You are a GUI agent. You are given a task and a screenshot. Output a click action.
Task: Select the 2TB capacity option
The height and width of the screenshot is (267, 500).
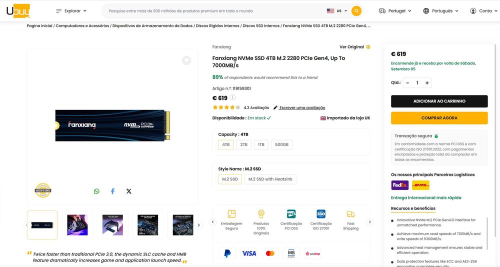click(243, 144)
